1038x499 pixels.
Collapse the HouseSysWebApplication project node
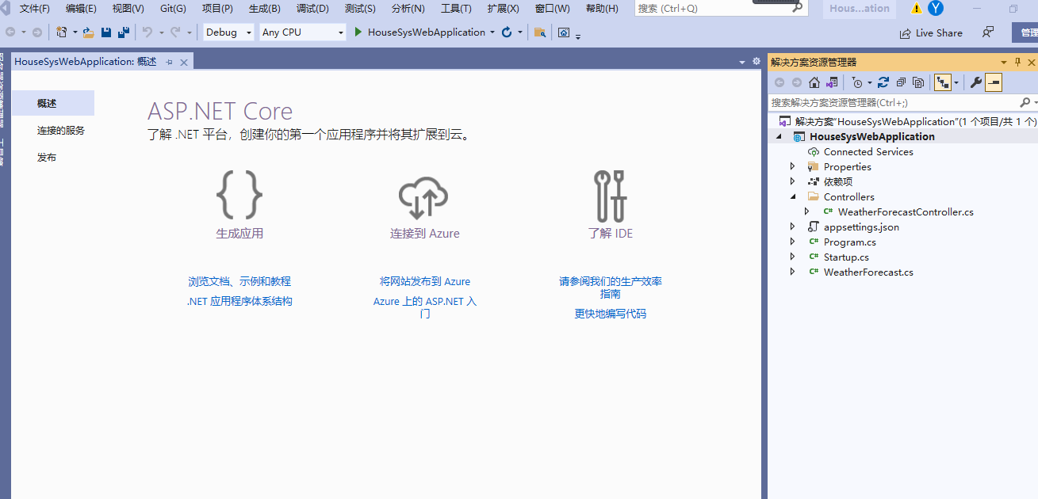coord(778,136)
